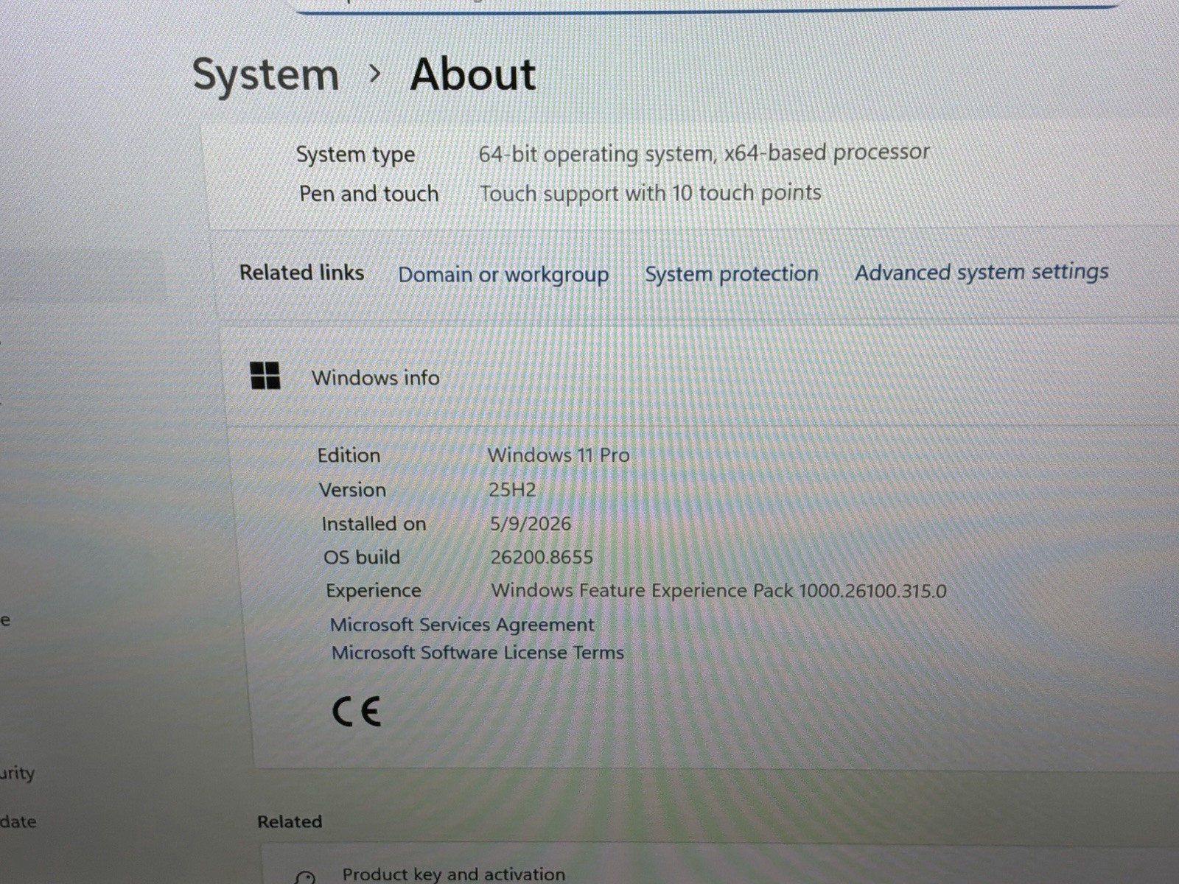Image resolution: width=1179 pixels, height=884 pixels.
Task: Click the Related links label
Action: (x=301, y=273)
